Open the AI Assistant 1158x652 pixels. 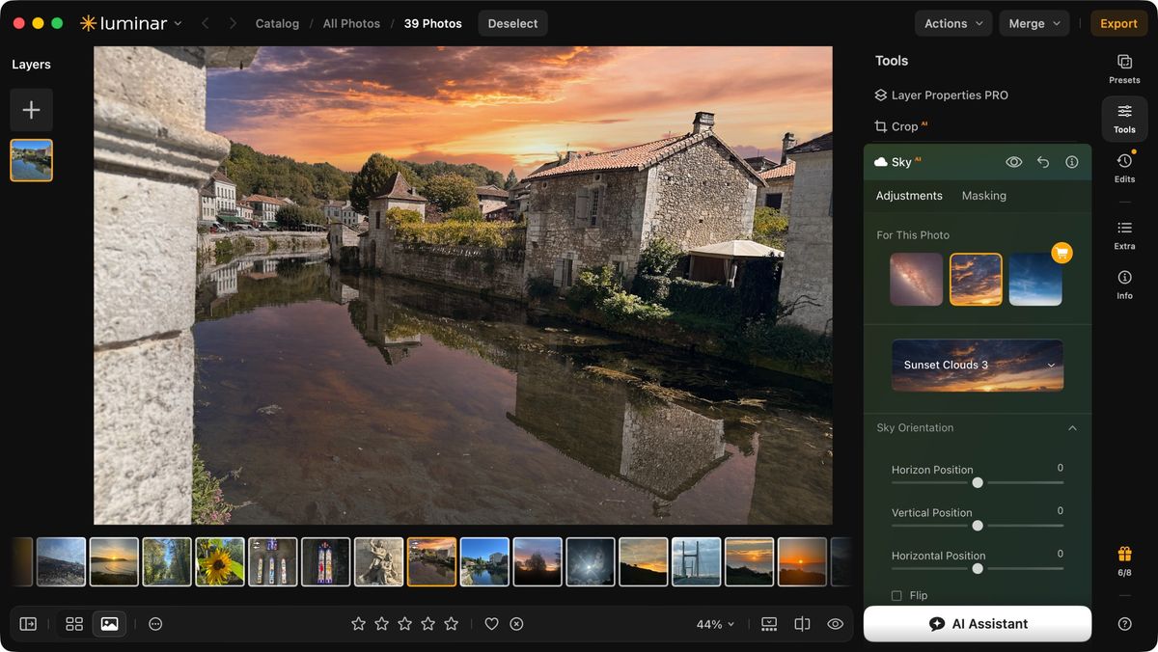(x=978, y=624)
